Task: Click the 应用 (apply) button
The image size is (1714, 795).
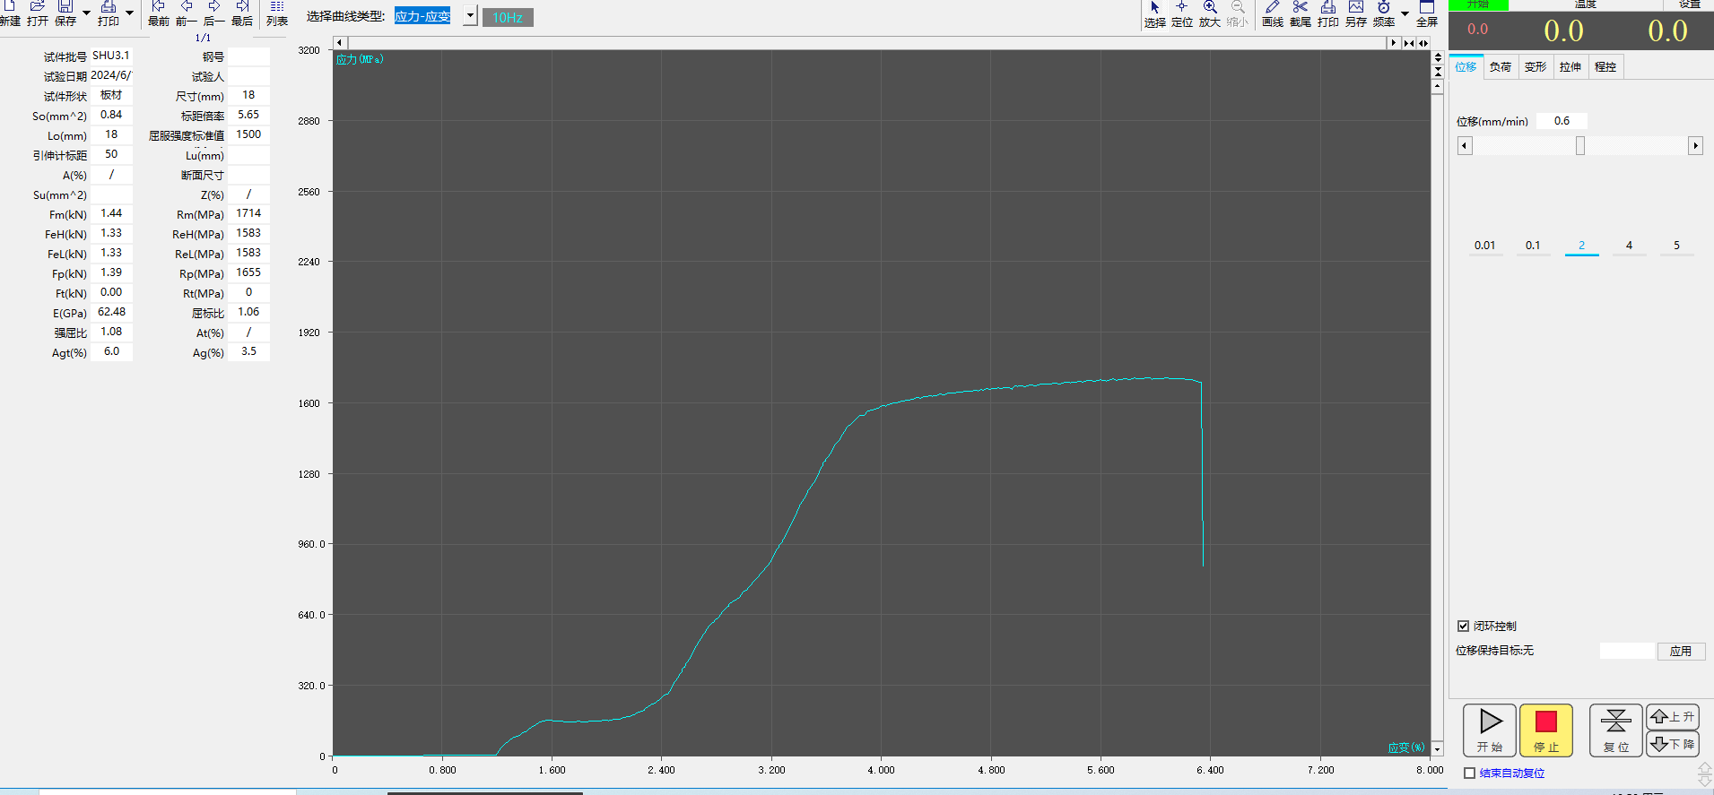Action: [1680, 652]
